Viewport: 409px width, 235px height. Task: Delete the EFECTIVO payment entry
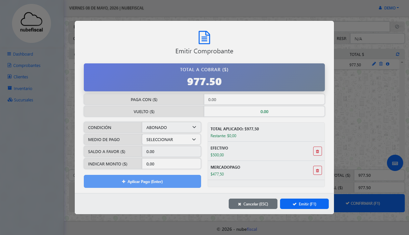pyautogui.click(x=317, y=151)
